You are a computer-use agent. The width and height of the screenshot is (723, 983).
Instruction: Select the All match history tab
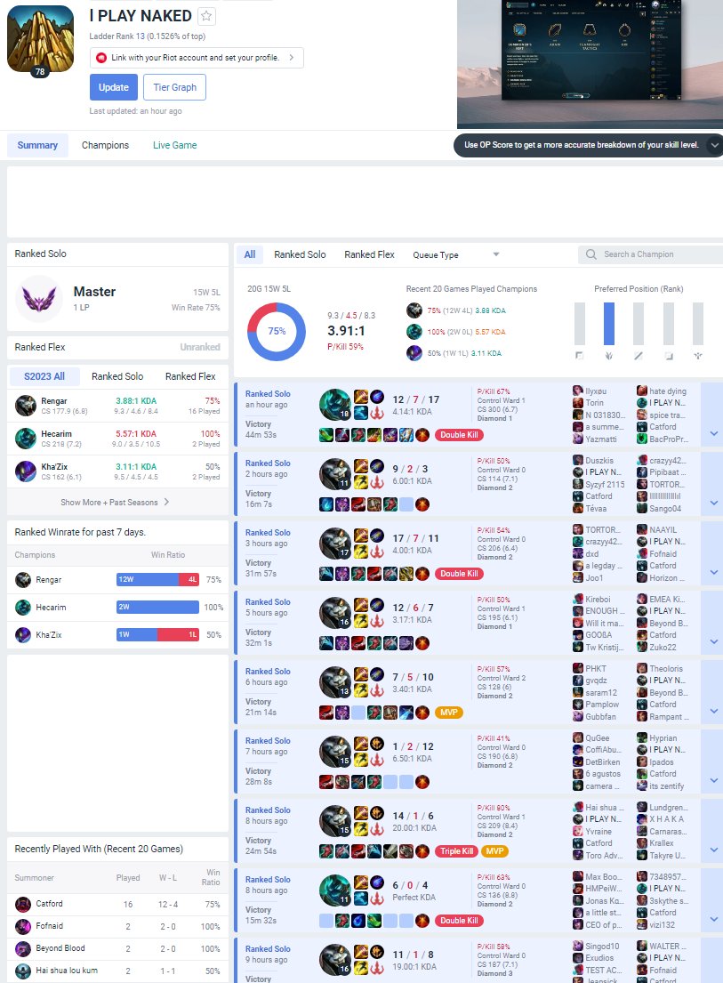[x=250, y=254]
